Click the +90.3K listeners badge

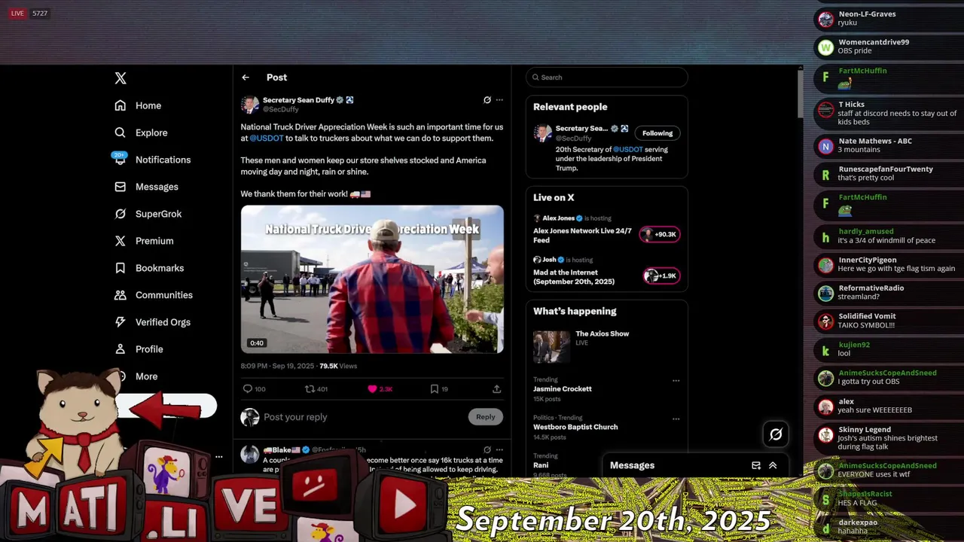tap(660, 234)
